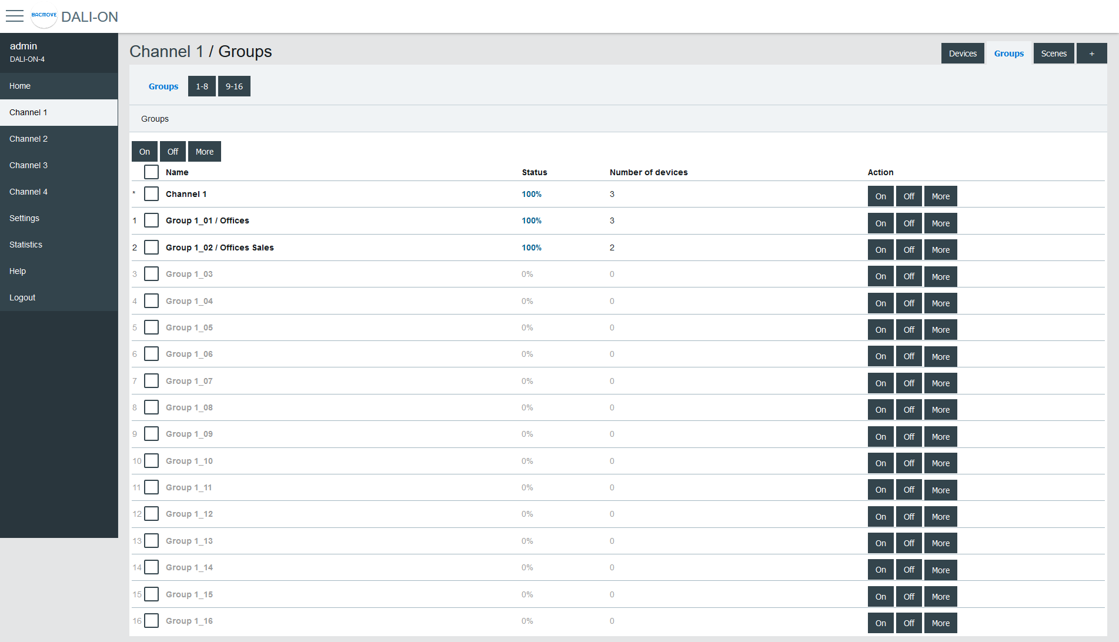Open Settings from the sidebar
The width and height of the screenshot is (1119, 642).
click(25, 218)
